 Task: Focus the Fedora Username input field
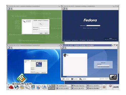coord(93,26)
